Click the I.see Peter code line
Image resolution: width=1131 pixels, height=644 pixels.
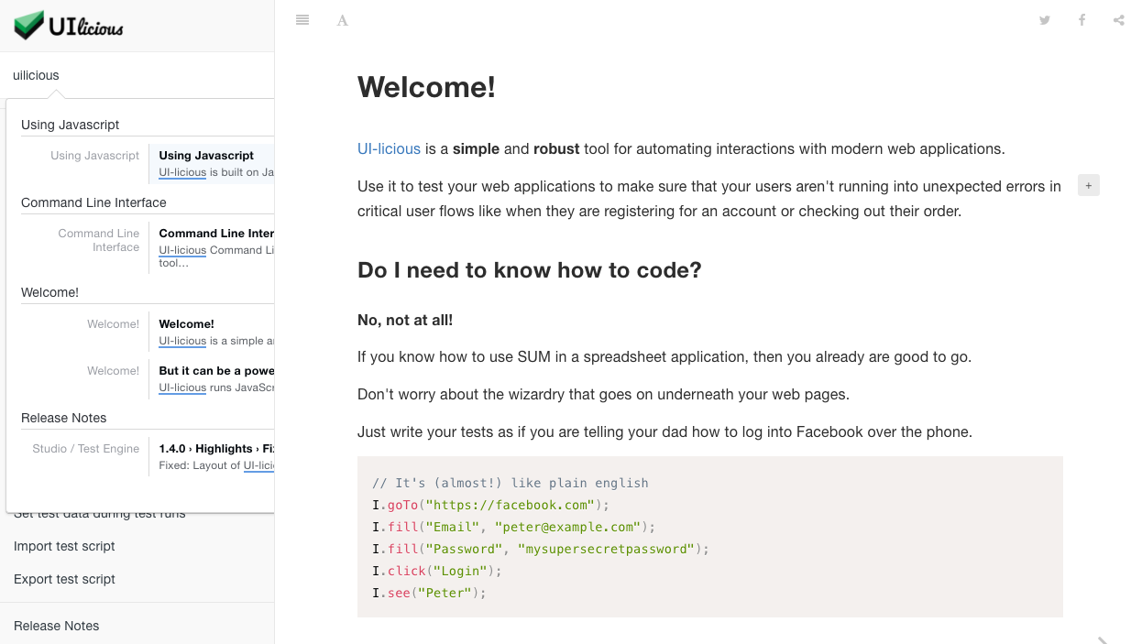click(429, 593)
